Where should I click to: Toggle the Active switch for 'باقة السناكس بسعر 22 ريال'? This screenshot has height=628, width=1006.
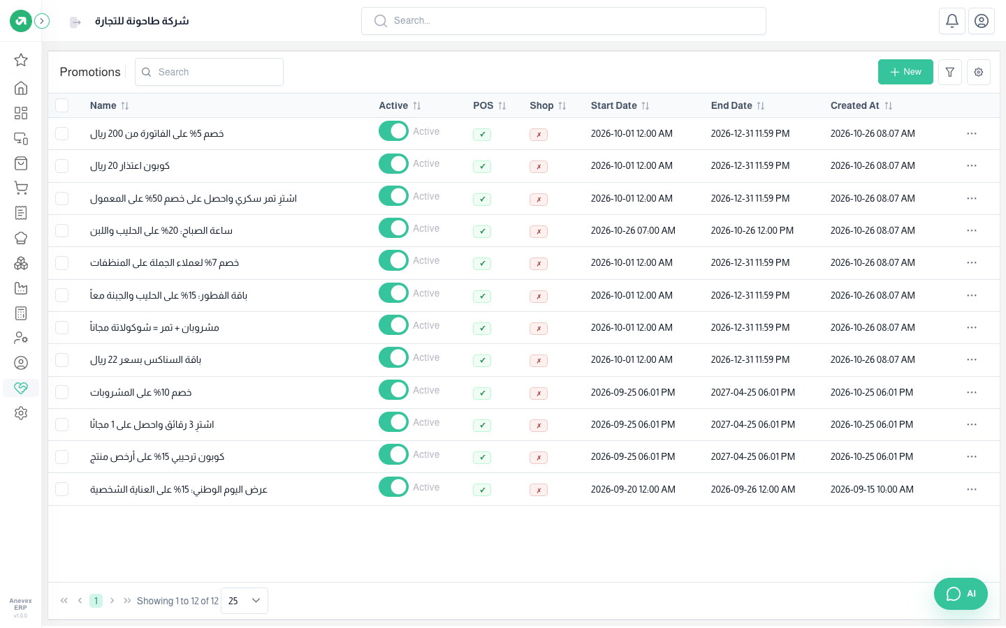[394, 357]
